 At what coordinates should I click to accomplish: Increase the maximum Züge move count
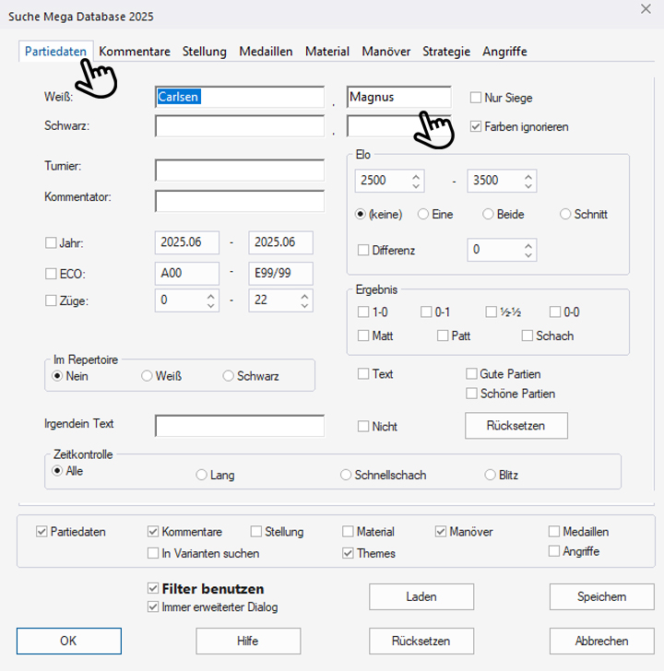click(x=303, y=296)
